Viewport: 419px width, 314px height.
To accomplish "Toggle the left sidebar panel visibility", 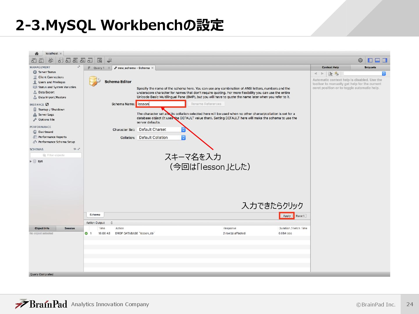I will coord(370,60).
